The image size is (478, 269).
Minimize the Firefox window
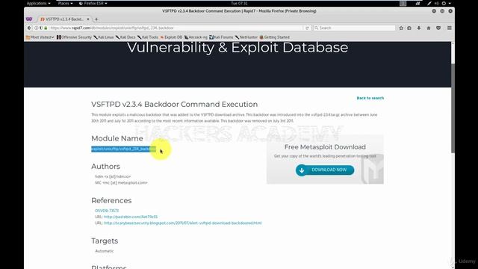click(434, 11)
